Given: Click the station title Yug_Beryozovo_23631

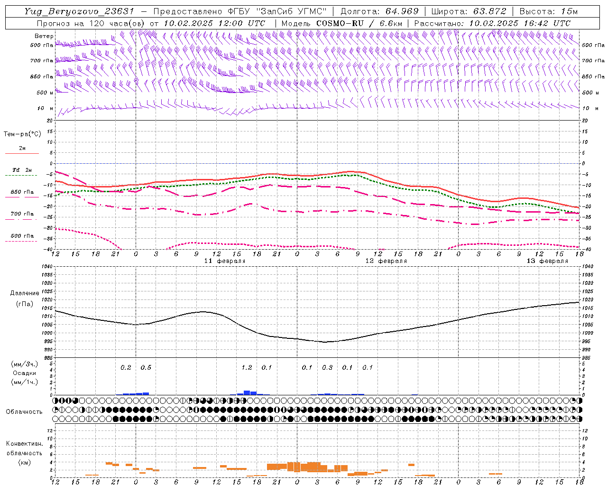Looking at the screenshot, I should point(80,11).
